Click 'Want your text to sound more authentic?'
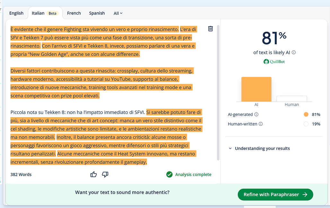The height and width of the screenshot is (208, 330). coord(122,192)
